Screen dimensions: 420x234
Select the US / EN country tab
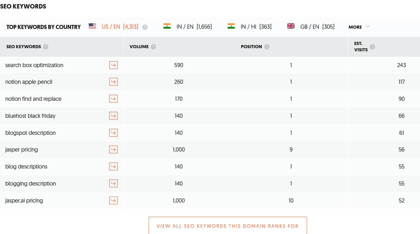pos(114,27)
